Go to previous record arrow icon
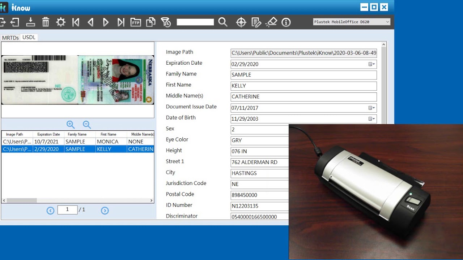 [91, 22]
